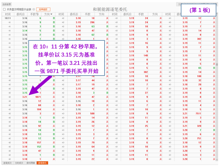Click the 挂单追踪 button

43,9
